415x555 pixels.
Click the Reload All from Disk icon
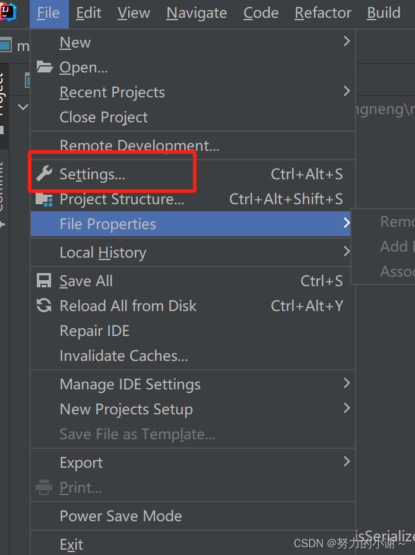click(x=45, y=306)
